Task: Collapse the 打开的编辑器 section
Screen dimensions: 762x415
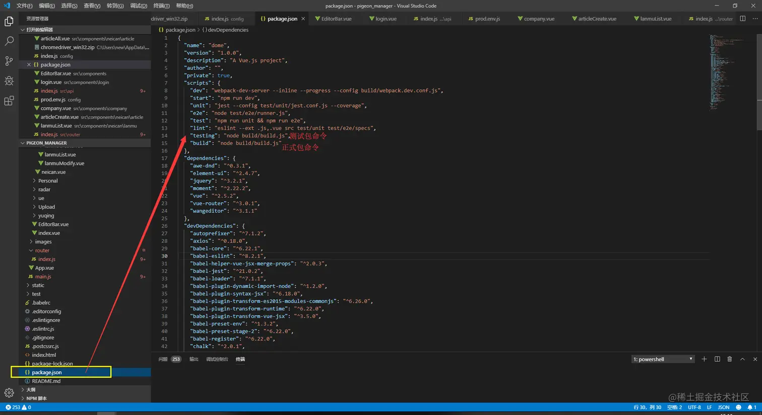Action: point(85,30)
